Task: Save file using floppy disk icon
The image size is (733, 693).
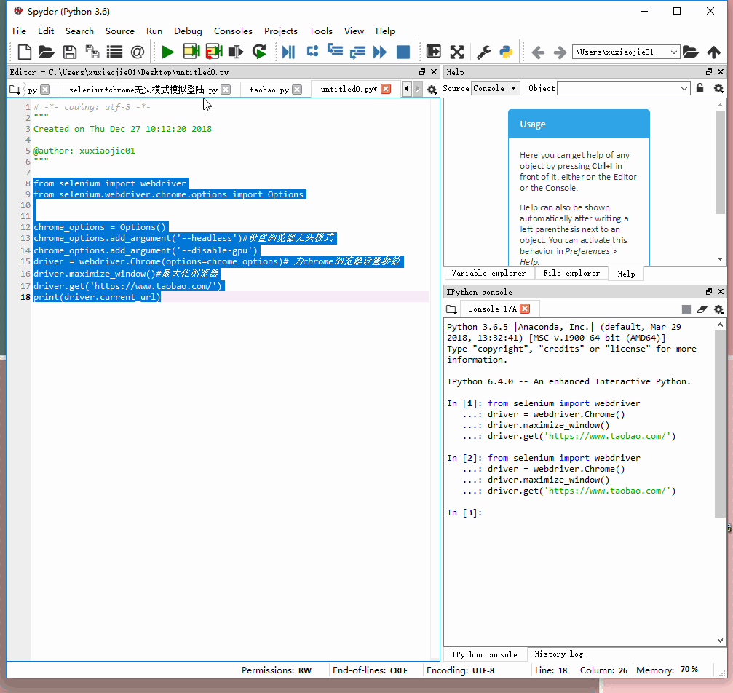Action: click(x=70, y=52)
